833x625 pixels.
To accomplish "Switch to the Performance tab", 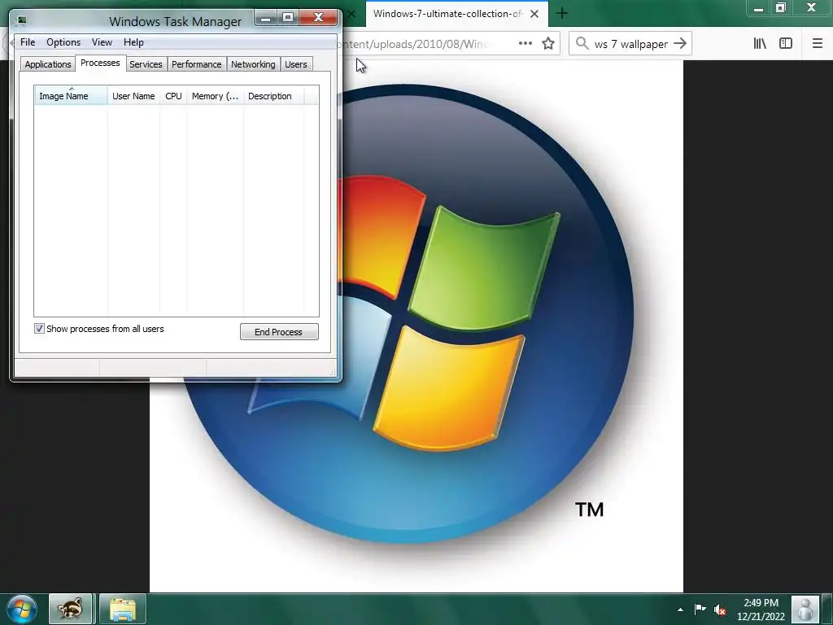I will pyautogui.click(x=197, y=64).
